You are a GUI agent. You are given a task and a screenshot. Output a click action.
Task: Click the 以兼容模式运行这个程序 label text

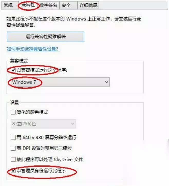[x=42, y=70]
